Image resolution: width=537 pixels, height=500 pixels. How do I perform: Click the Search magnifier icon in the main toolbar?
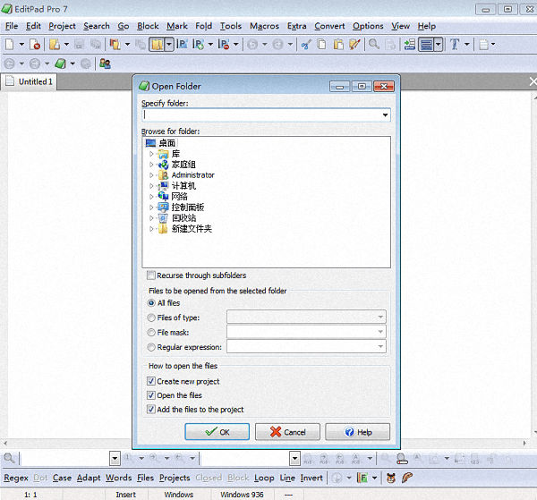pos(374,44)
